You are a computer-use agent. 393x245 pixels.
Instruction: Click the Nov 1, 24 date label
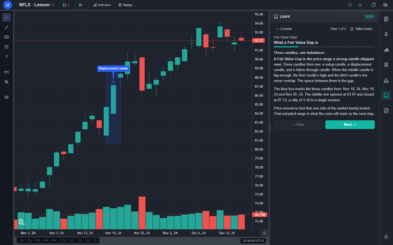(28, 233)
